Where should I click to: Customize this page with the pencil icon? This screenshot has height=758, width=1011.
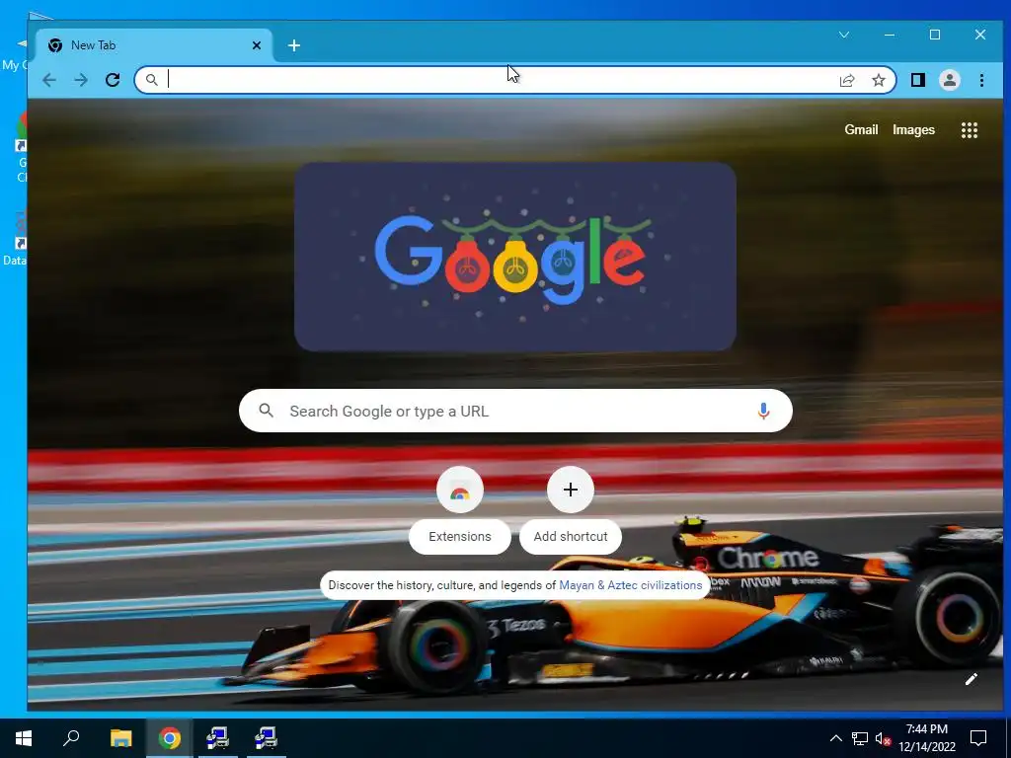point(972,679)
